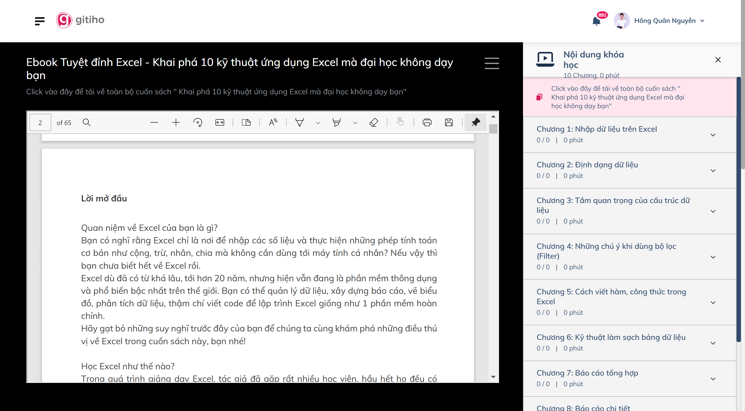Open the PDF search magnifier
The image size is (745, 411).
point(86,122)
